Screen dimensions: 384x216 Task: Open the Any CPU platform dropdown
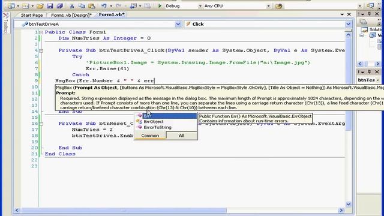point(269,6)
